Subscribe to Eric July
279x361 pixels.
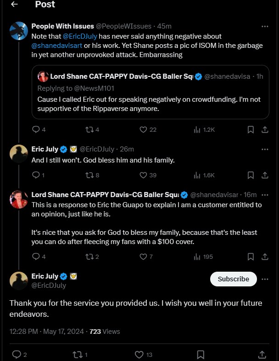coord(233,279)
